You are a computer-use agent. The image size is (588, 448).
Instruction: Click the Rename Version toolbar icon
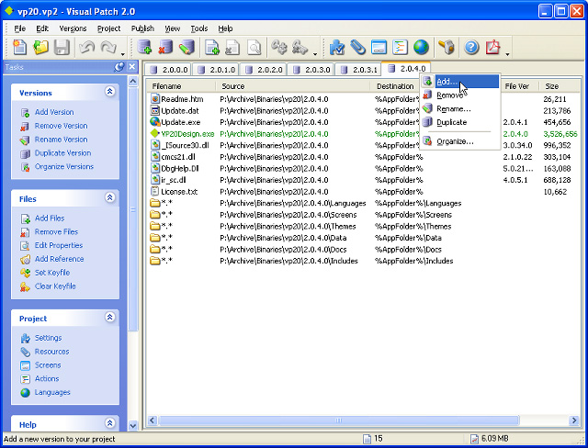click(187, 48)
